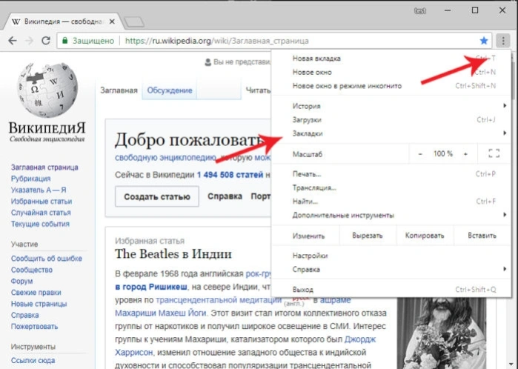This screenshot has width=518, height=369.
Task: Choose Печать... in the menu
Action: point(391,174)
